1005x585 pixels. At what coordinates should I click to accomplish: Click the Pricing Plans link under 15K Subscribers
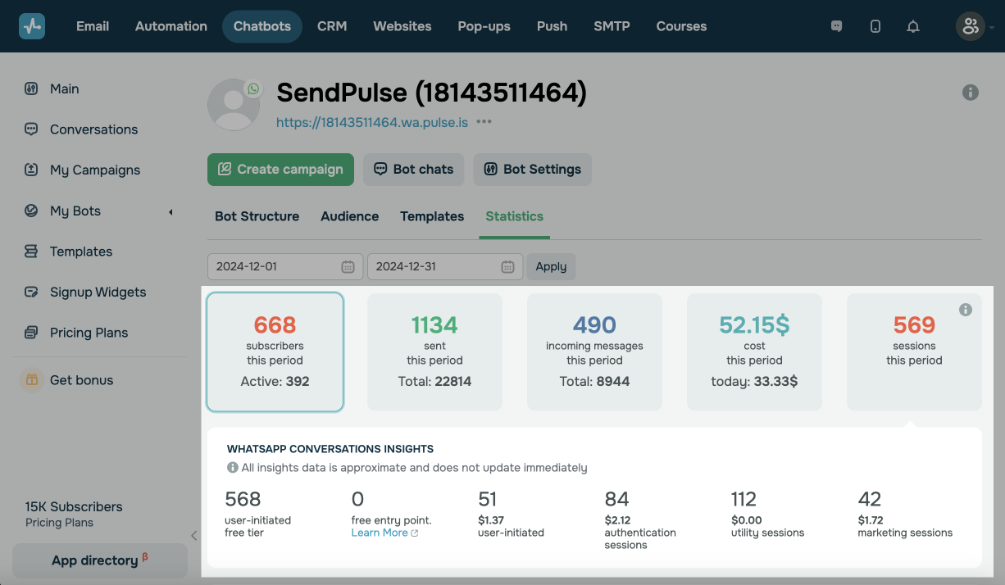59,523
